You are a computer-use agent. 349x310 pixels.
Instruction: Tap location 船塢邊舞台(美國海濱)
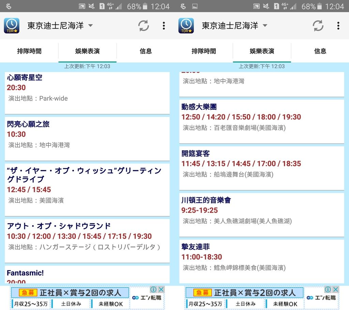point(228,174)
